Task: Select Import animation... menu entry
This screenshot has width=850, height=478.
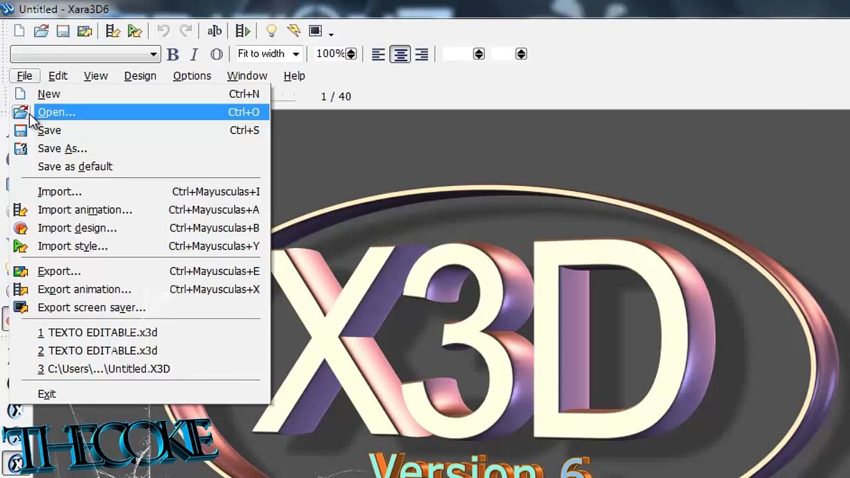Action: 139,210
